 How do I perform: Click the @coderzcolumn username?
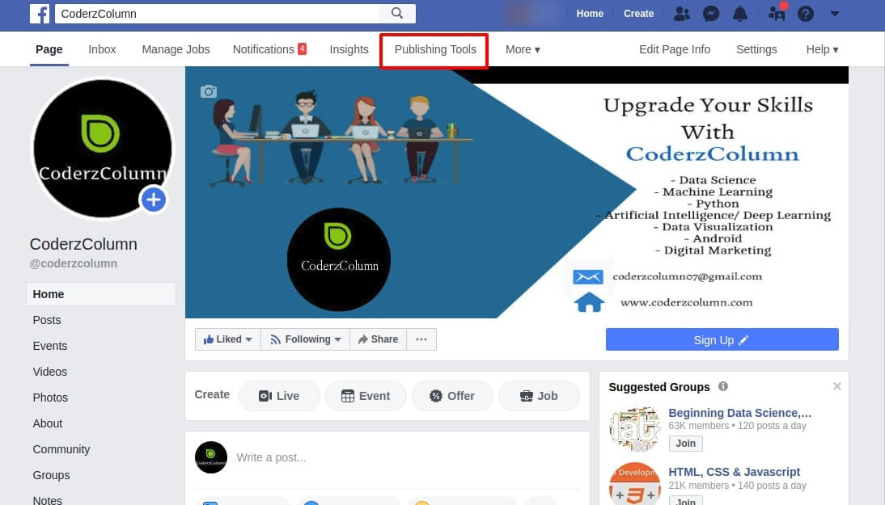pos(74,263)
